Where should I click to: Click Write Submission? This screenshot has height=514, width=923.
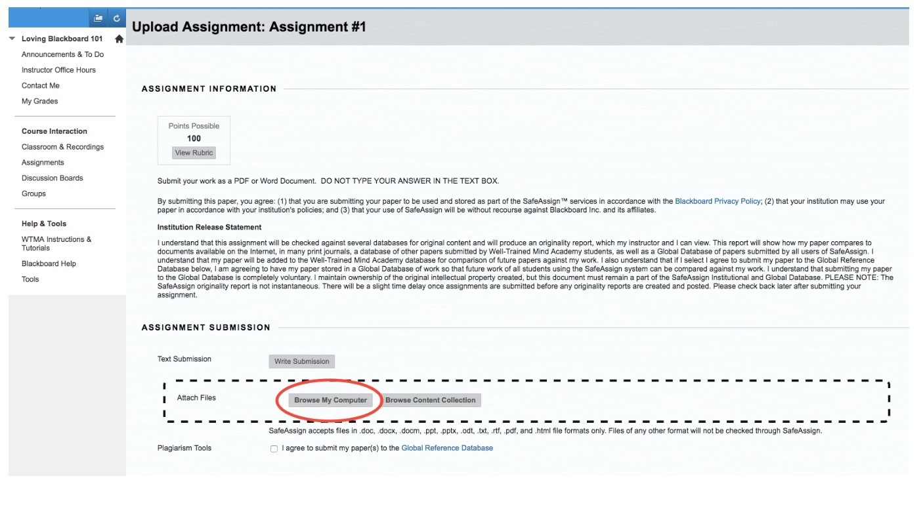pos(301,361)
